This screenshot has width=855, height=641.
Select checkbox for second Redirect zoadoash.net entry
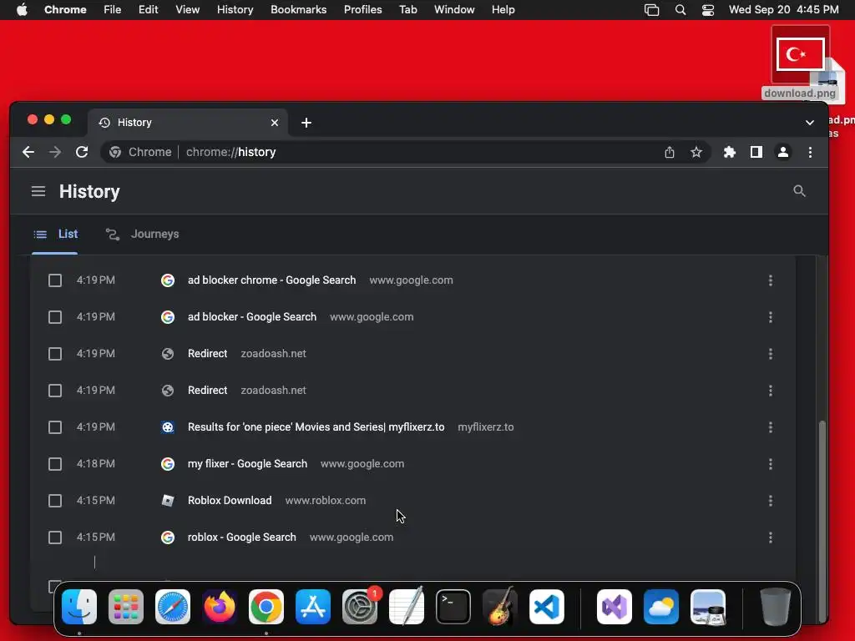pyautogui.click(x=55, y=391)
